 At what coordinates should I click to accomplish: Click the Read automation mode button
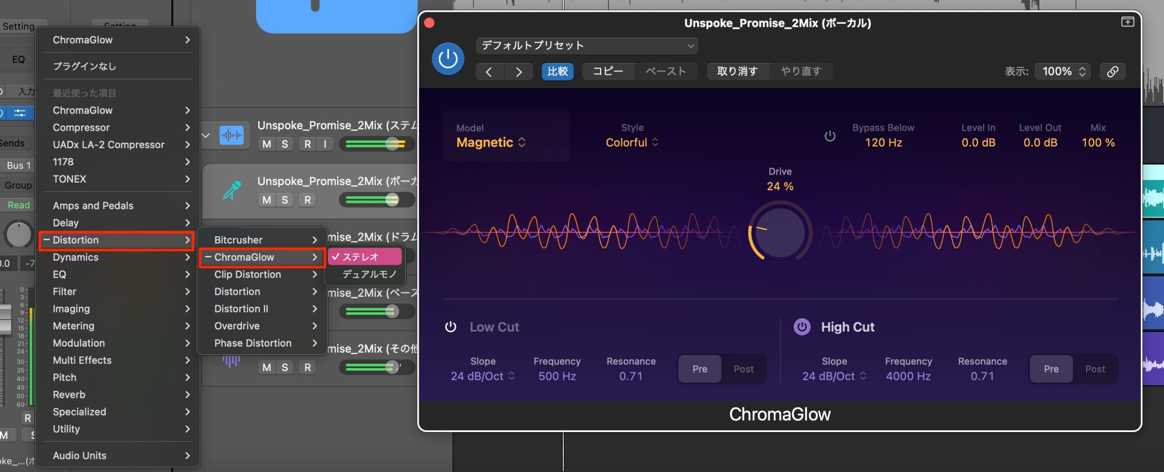click(x=19, y=205)
